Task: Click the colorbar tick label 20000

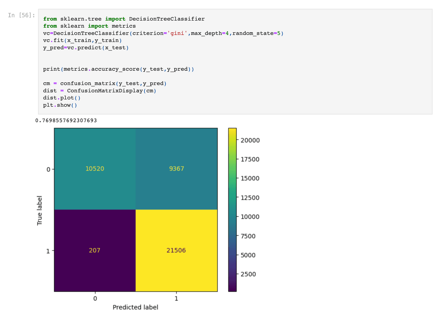Action: (250, 140)
